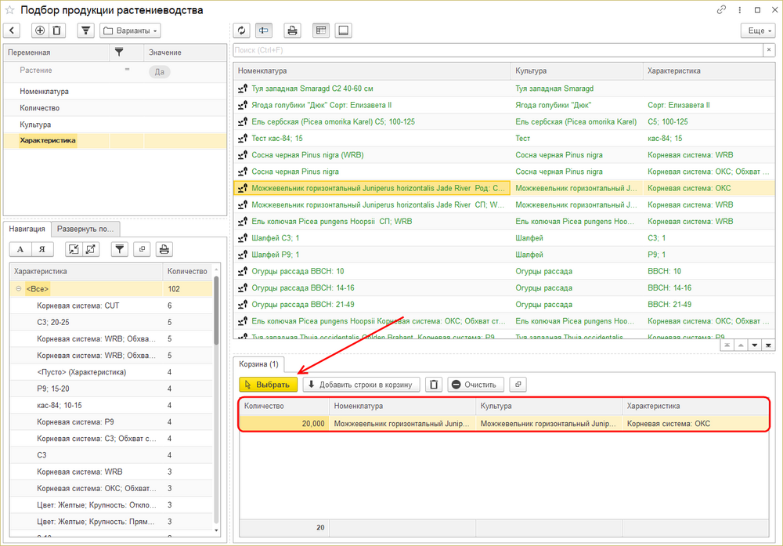This screenshot has width=783, height=546.
Task: Open the 'Варианты' dropdown
Action: [130, 31]
